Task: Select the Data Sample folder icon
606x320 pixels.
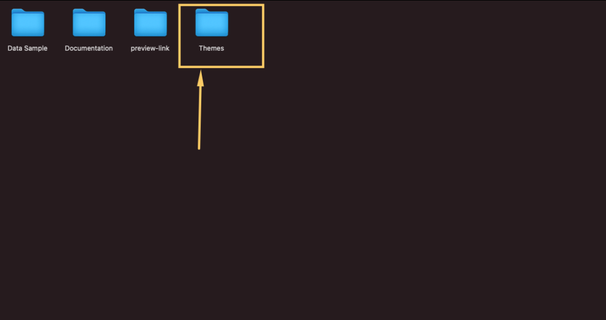Action: point(28,22)
